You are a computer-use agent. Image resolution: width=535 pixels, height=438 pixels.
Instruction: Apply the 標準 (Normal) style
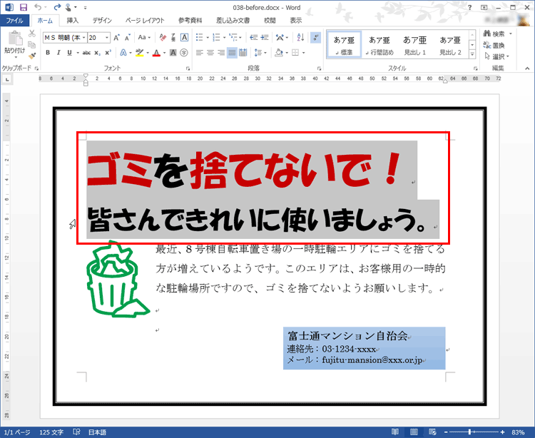pos(344,45)
